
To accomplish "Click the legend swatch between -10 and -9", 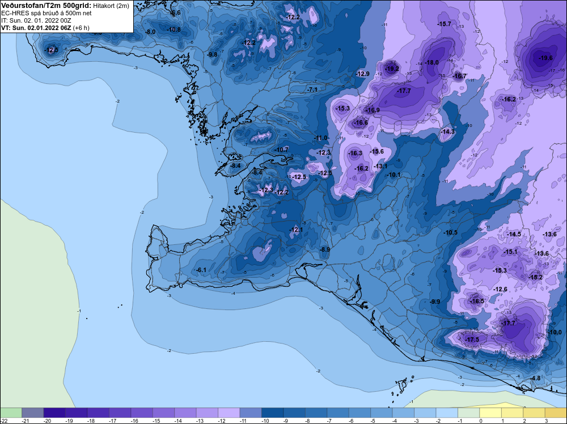I will click(x=273, y=413).
